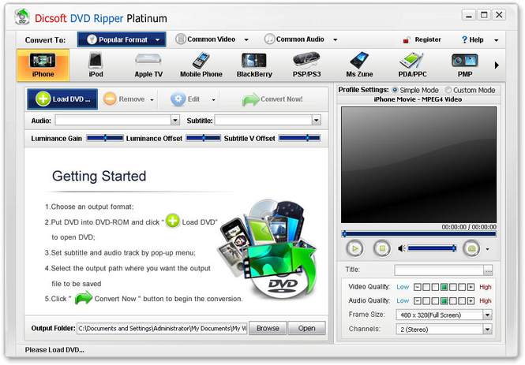525x365 pixels.
Task: Select the PMP device profile
Action: [x=465, y=65]
